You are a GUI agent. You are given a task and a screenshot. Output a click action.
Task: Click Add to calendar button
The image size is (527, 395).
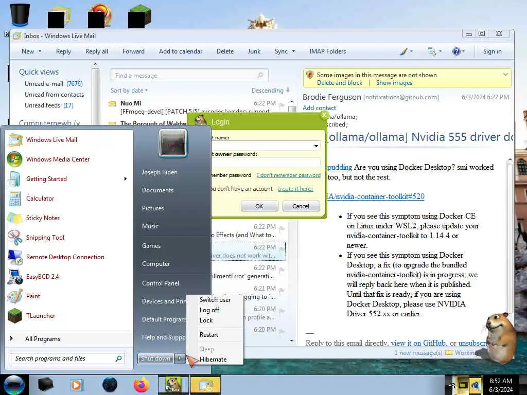click(181, 51)
